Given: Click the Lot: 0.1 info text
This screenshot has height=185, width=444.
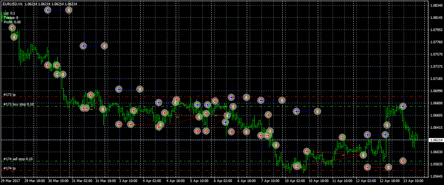Looking at the screenshot, I should pyautogui.click(x=9, y=13).
